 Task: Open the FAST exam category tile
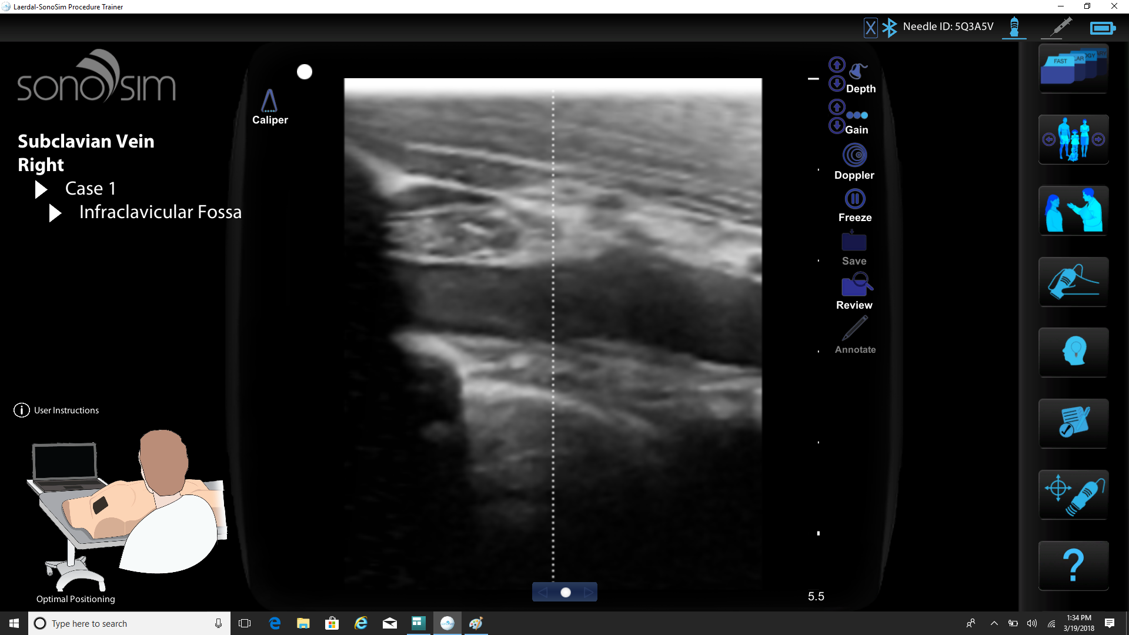coord(1073,69)
